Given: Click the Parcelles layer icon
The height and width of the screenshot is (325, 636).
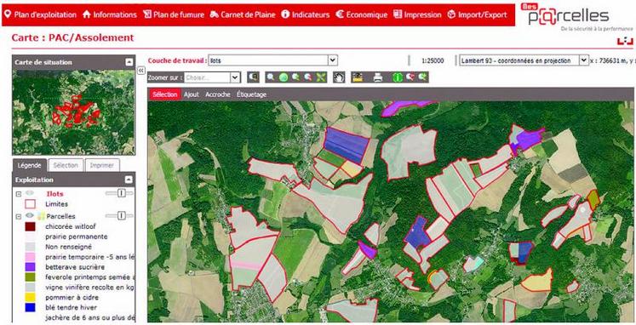Looking at the screenshot, I should point(41,216).
